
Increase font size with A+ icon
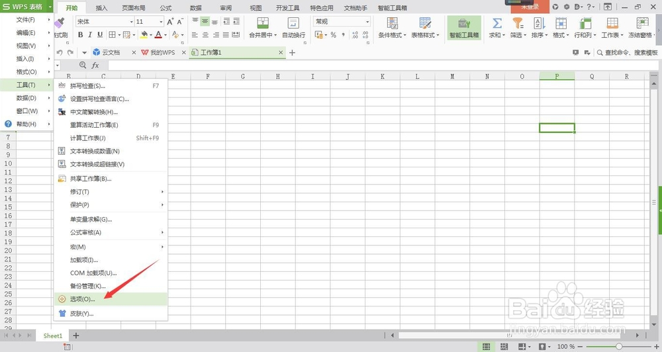coord(170,22)
